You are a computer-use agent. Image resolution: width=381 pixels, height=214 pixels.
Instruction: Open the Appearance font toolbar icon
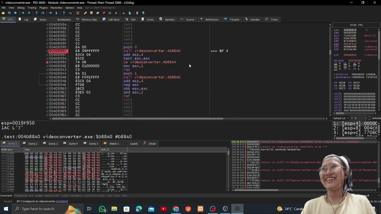click(124, 13)
